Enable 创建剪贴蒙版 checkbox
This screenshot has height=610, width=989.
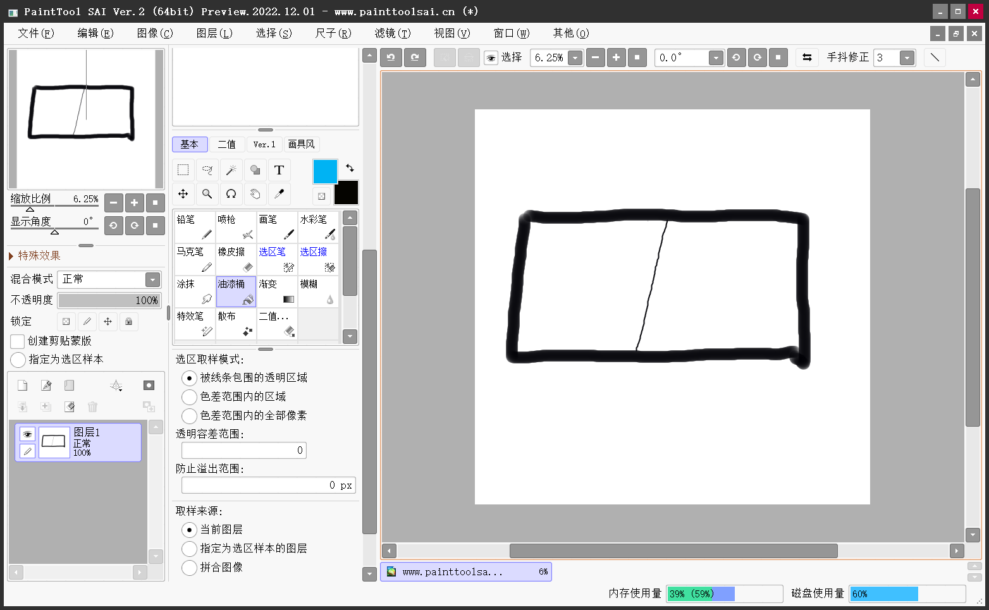point(18,341)
